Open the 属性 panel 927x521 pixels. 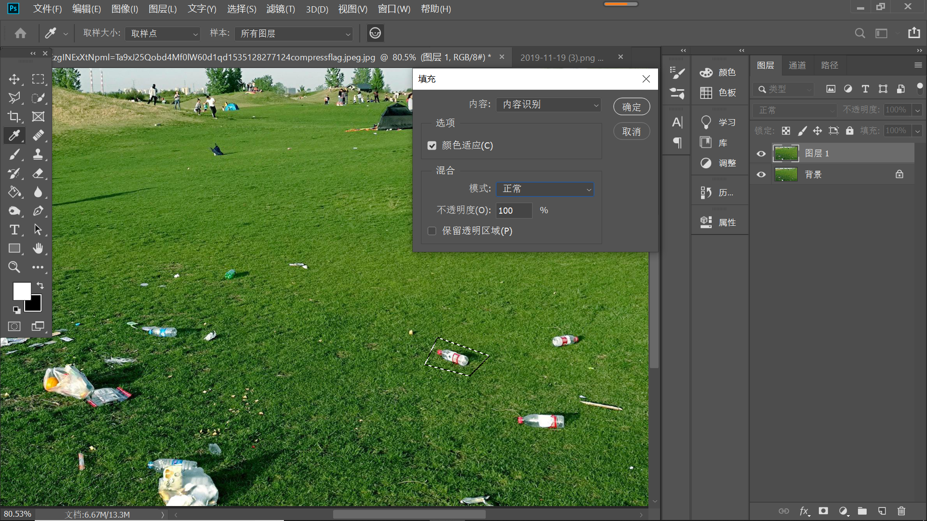718,222
